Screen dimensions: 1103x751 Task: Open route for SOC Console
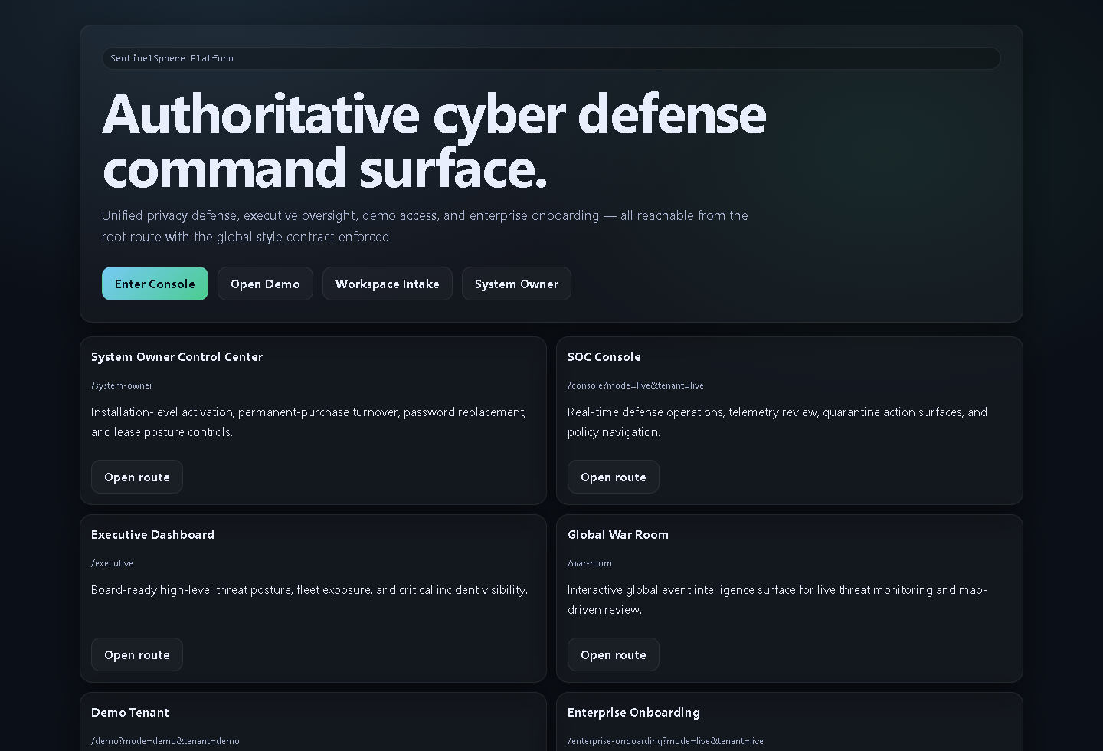pos(614,477)
